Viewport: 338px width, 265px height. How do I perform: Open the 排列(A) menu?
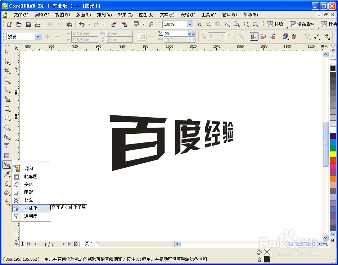click(104, 15)
